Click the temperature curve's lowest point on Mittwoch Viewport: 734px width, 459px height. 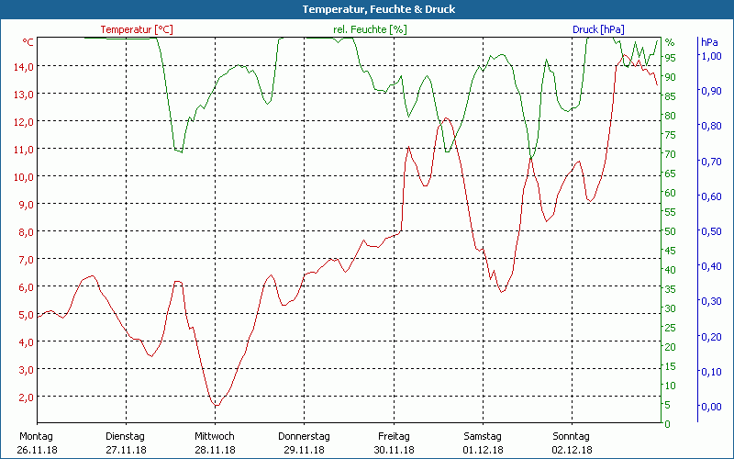click(216, 405)
